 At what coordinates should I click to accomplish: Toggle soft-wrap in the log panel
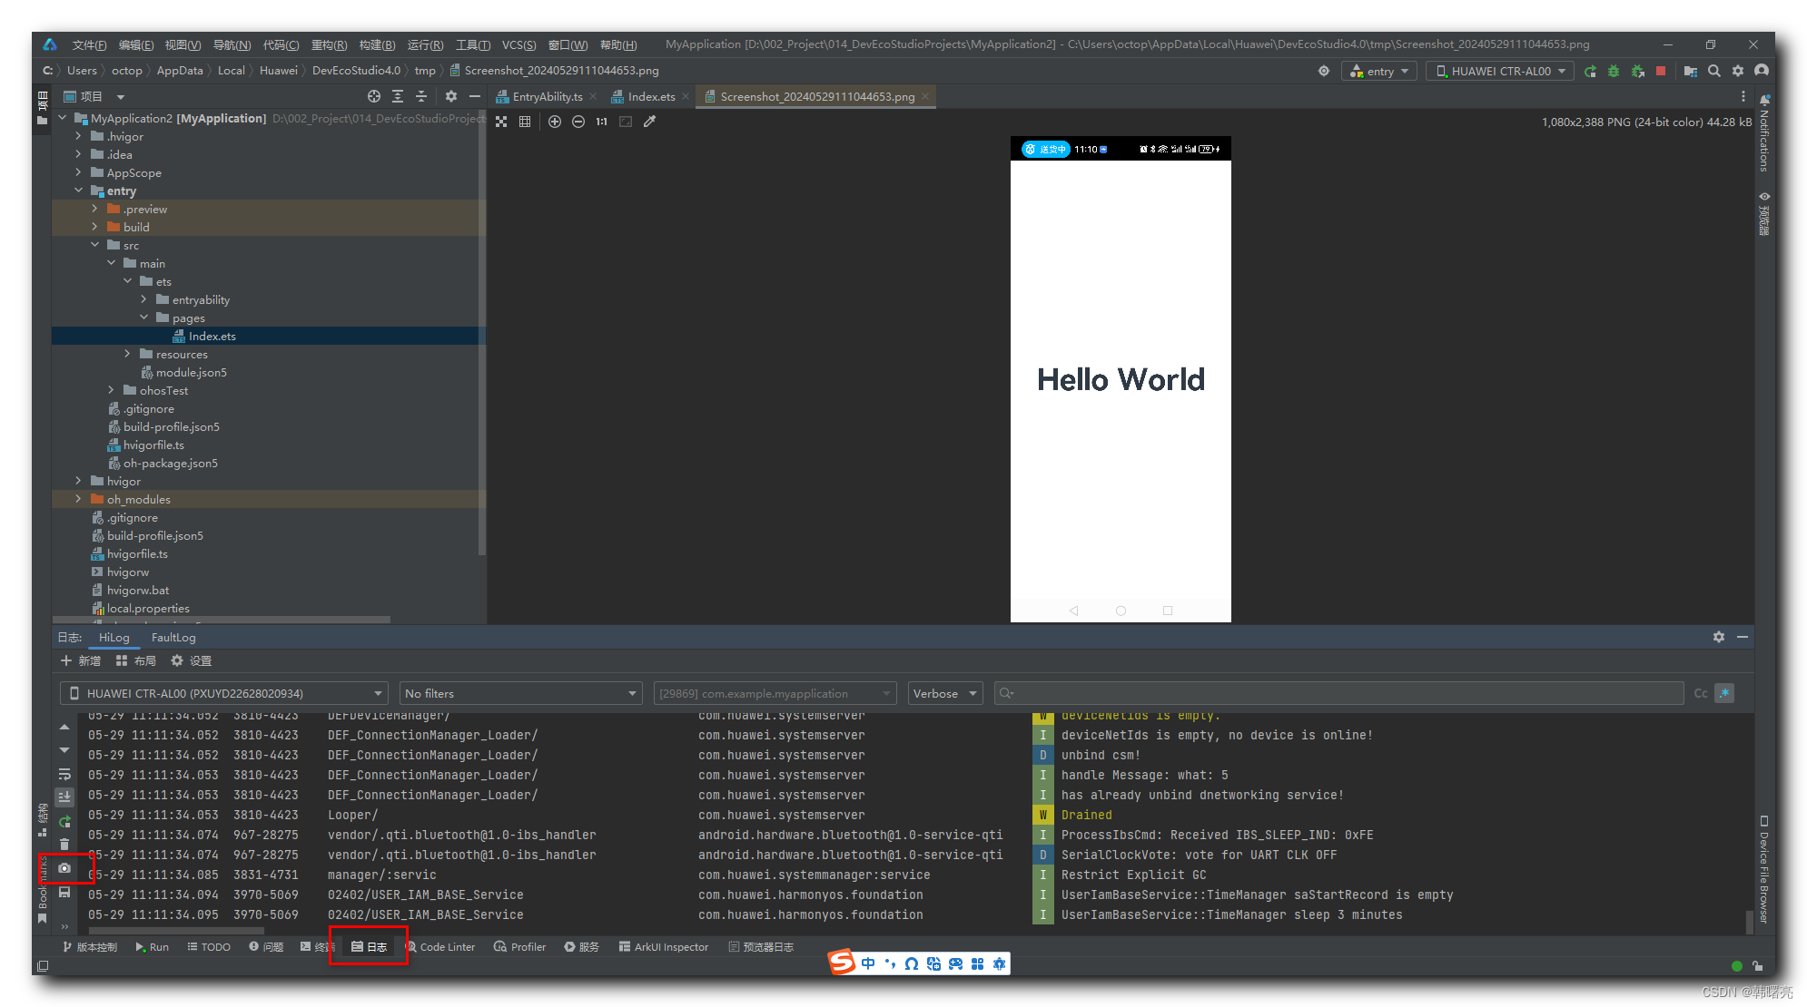coord(64,774)
